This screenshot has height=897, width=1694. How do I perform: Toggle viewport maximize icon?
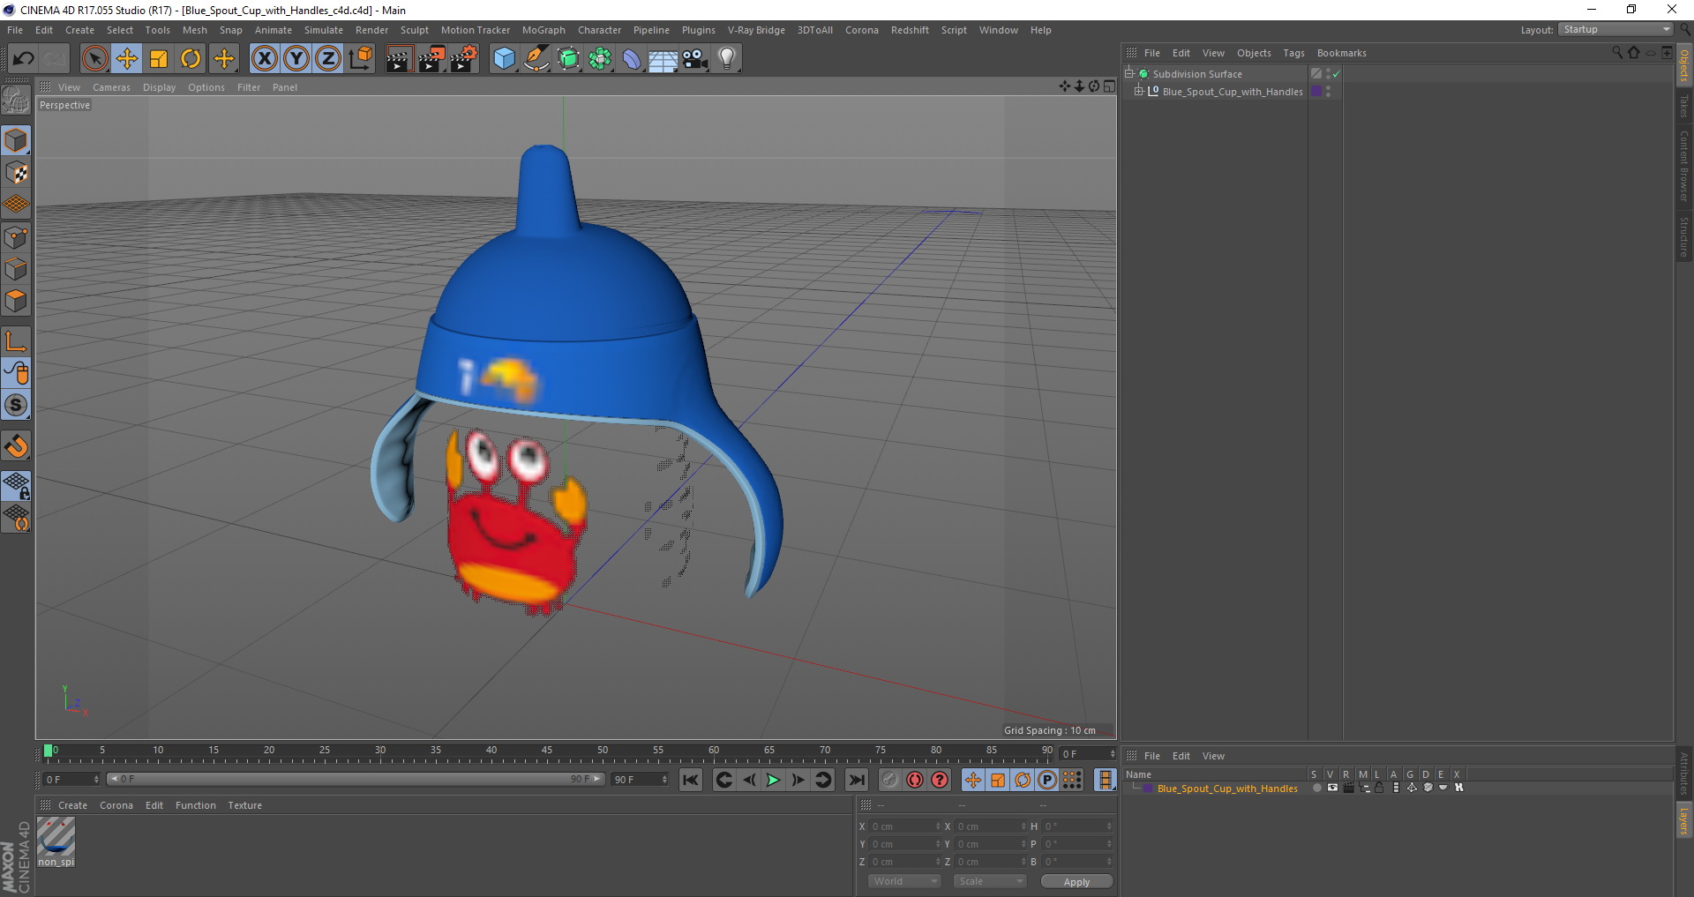pos(1109,86)
